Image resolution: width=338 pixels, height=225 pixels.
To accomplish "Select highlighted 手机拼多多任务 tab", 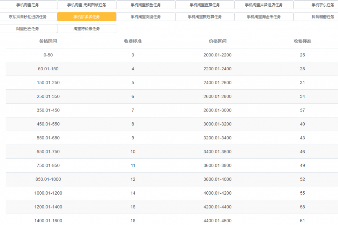I will pos(87,16).
